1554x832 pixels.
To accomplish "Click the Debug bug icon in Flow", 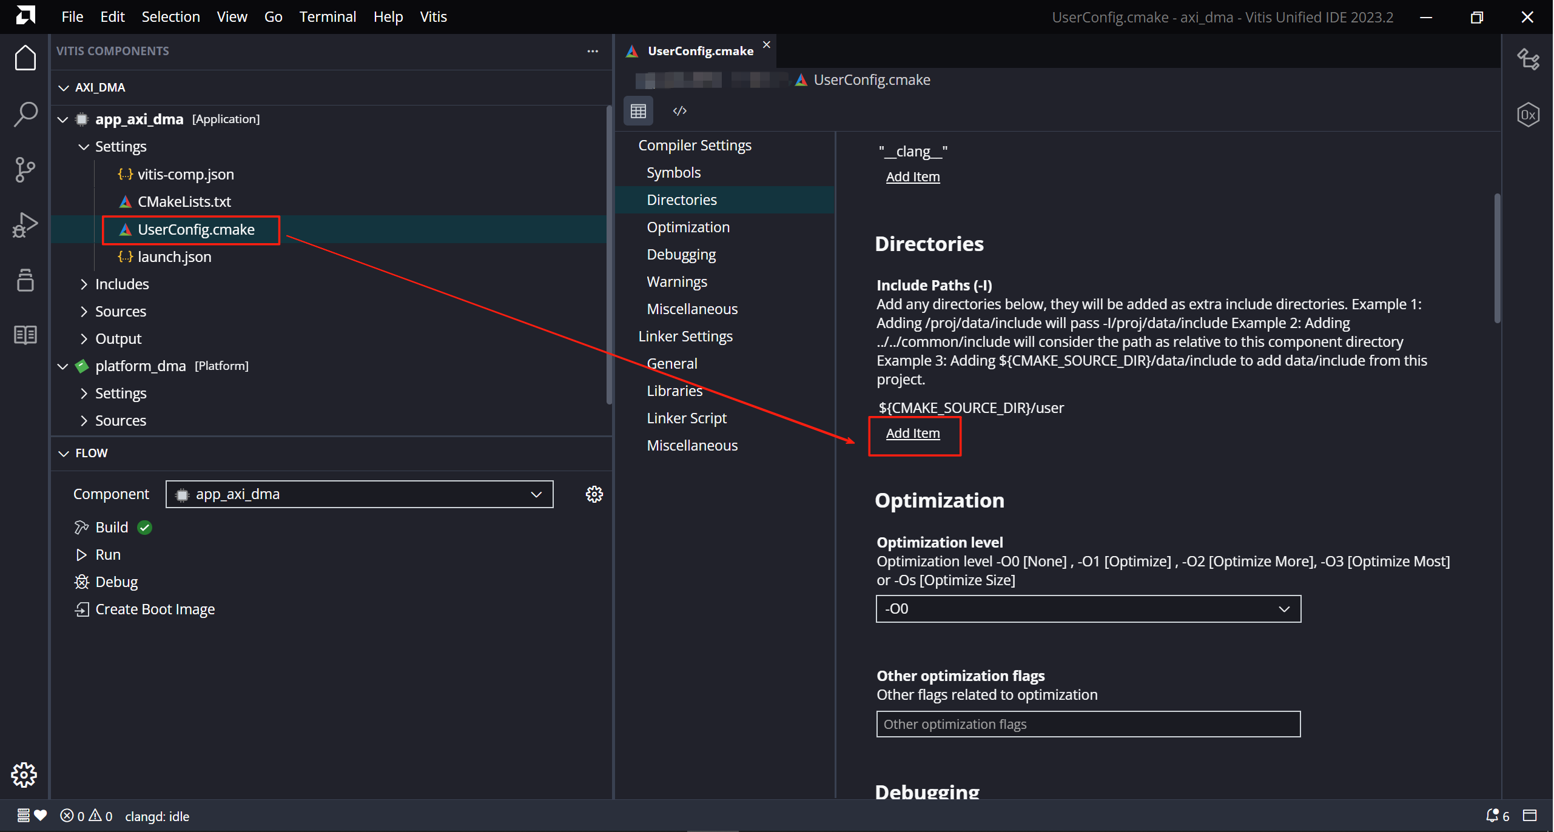I will point(81,582).
